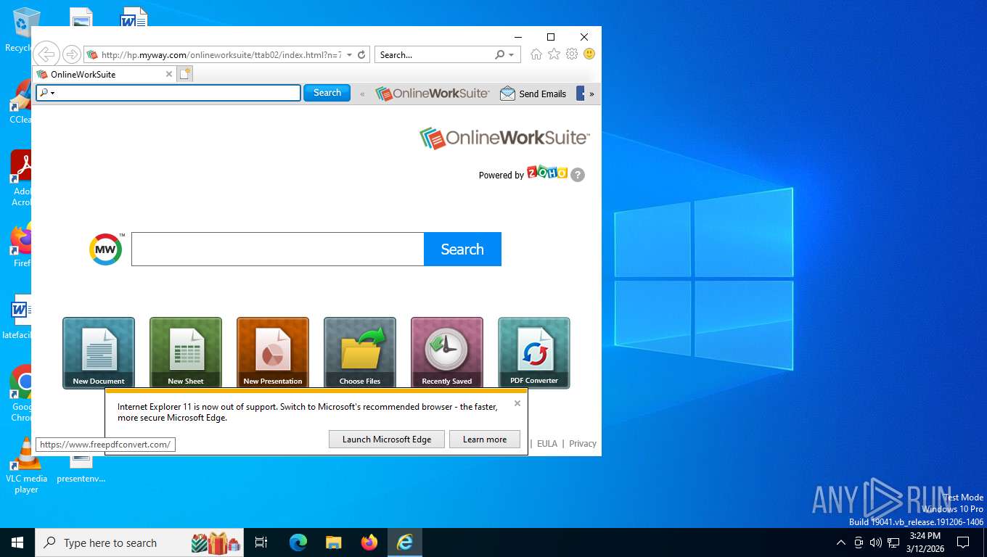This screenshot has width=987, height=557.
Task: Go back with the browser Back arrow
Action: tap(46, 54)
